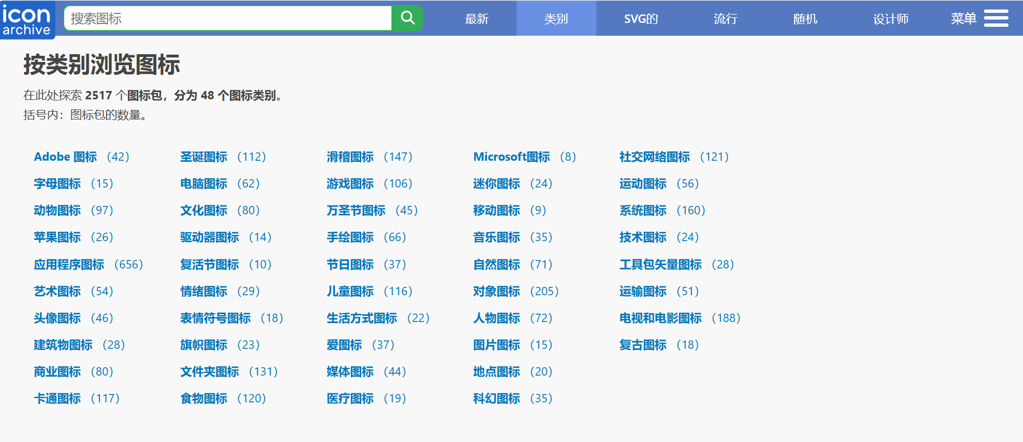The image size is (1023, 442).
Task: Open the 儿童图标 category
Action: click(x=350, y=291)
